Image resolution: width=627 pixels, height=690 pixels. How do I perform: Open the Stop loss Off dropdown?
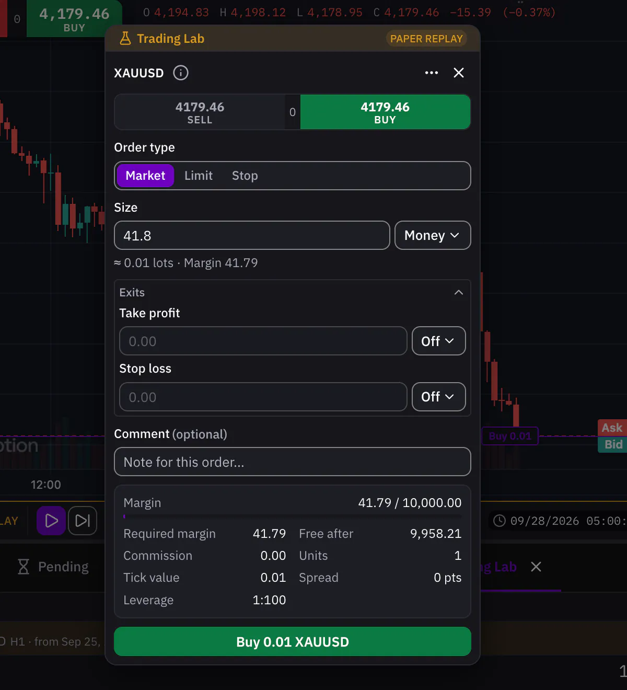pyautogui.click(x=438, y=397)
